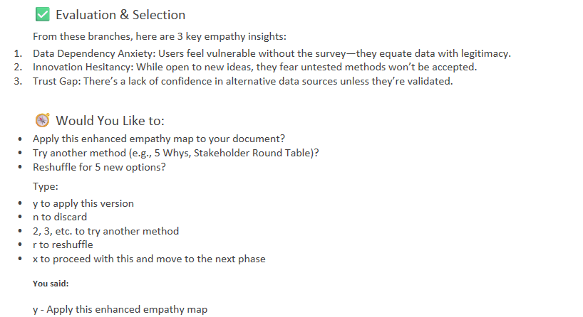Click the "n to discard" option
Image resolution: width=583 pixels, height=317 pixels.
(60, 217)
